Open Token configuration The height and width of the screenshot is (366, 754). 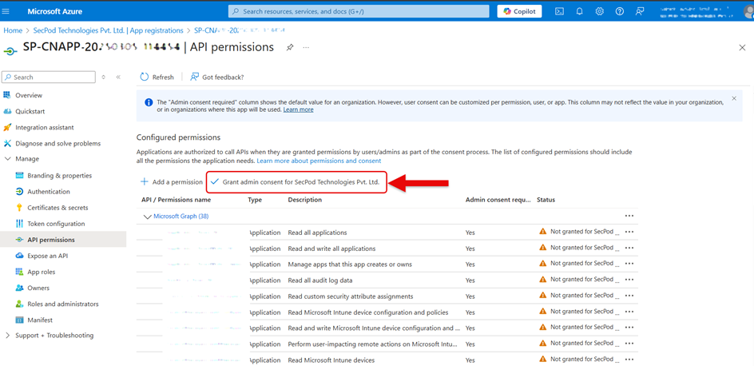click(x=56, y=224)
